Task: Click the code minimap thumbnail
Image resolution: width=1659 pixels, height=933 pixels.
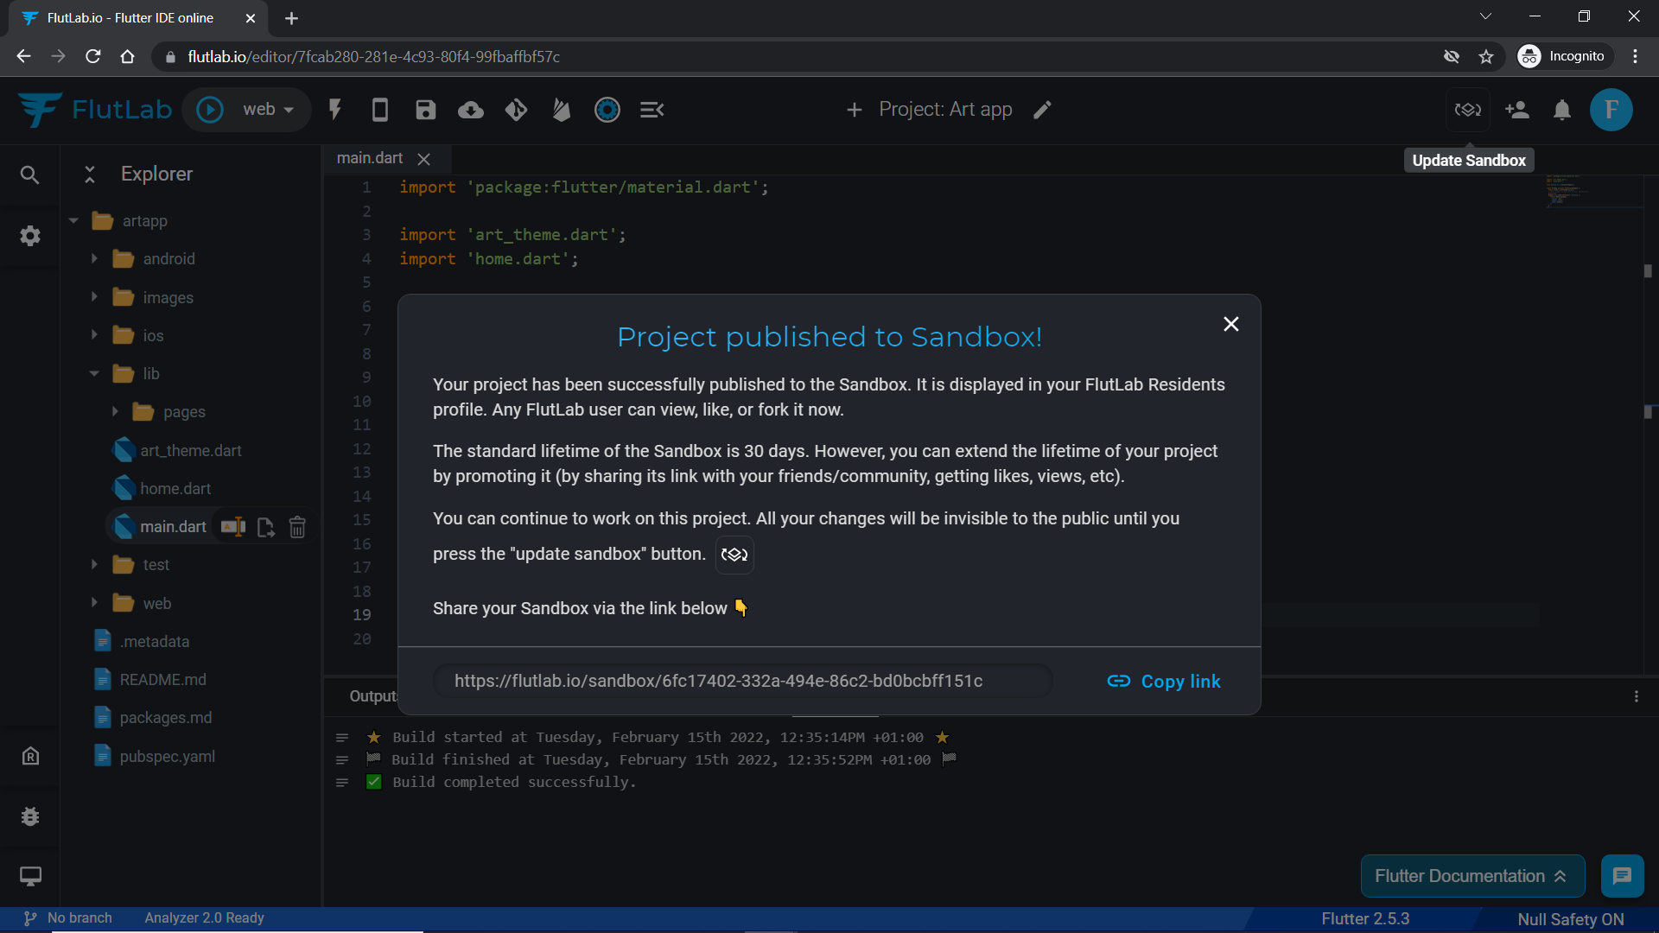Action: [x=1592, y=190]
